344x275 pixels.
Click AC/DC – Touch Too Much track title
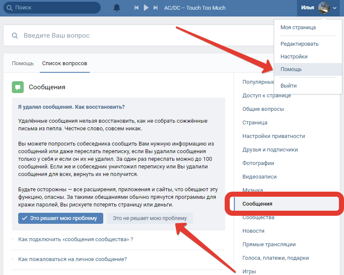195,8
